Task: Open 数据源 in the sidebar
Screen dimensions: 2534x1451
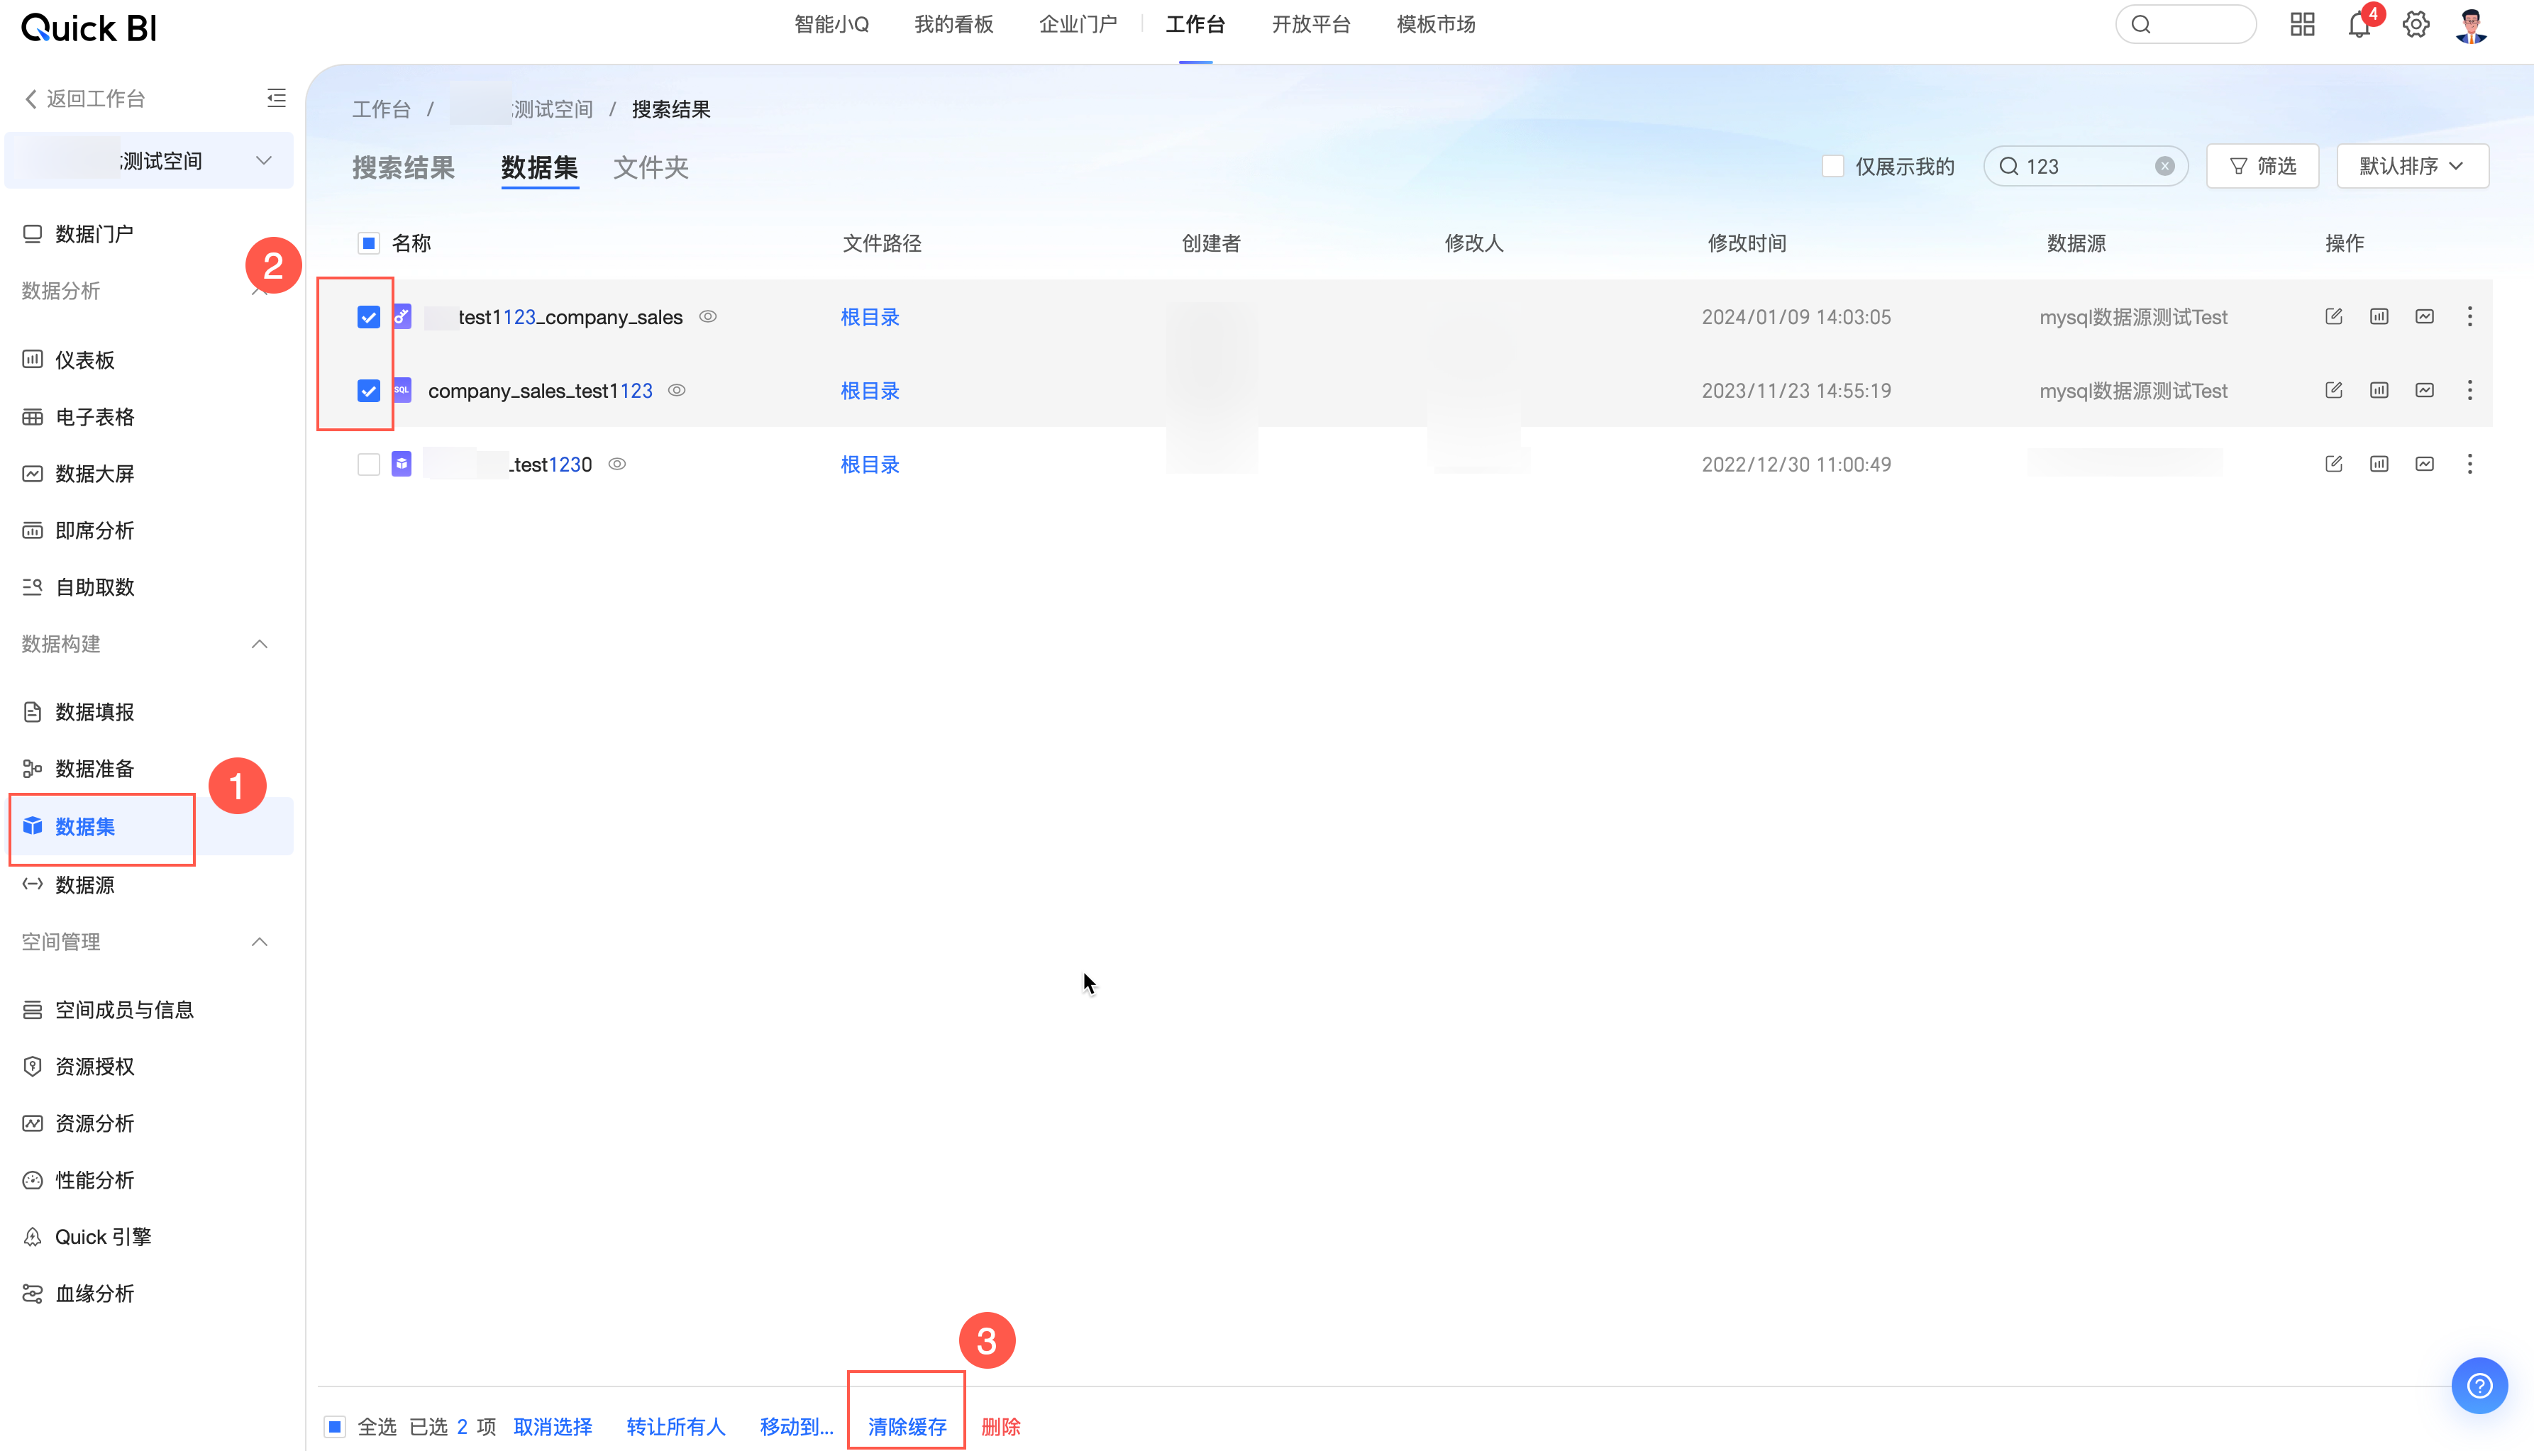Action: (84, 885)
